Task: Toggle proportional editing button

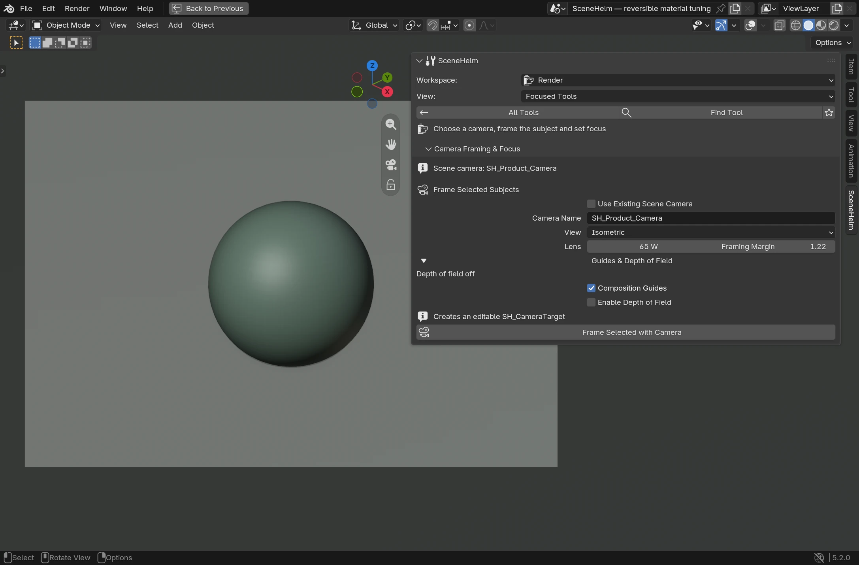Action: click(469, 25)
